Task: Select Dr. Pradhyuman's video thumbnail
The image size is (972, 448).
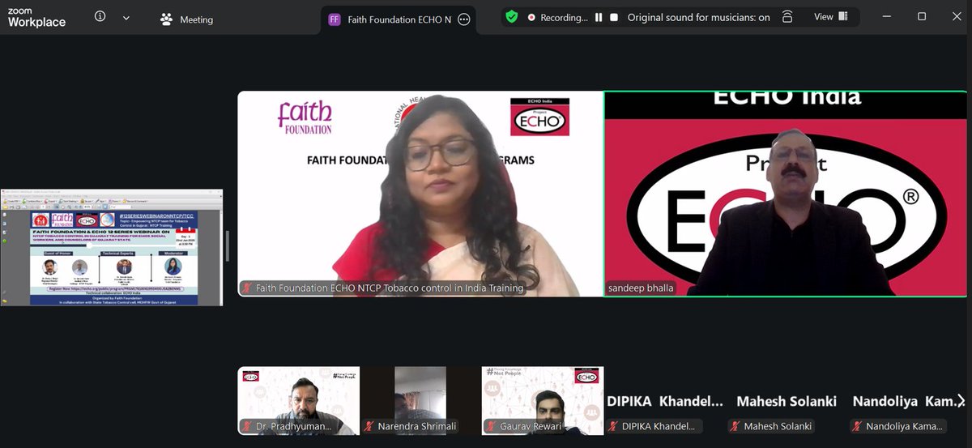Action: pyautogui.click(x=298, y=401)
